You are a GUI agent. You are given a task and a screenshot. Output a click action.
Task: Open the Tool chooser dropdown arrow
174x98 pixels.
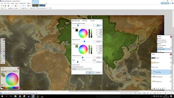(x=6, y=8)
